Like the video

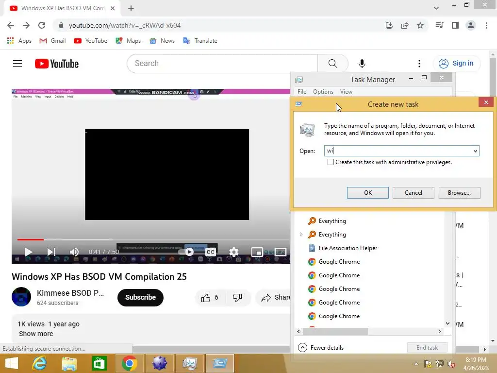(x=210, y=298)
